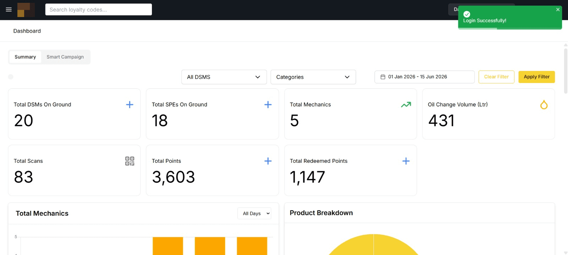This screenshot has width=568, height=255.
Task: Click the Total Redeemed Points value 1,147
Action: (307, 177)
